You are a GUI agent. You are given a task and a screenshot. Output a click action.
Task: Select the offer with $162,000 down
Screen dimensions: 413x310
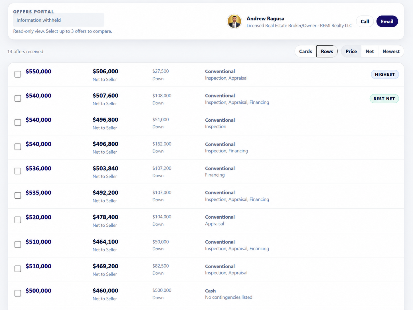[x=18, y=147]
